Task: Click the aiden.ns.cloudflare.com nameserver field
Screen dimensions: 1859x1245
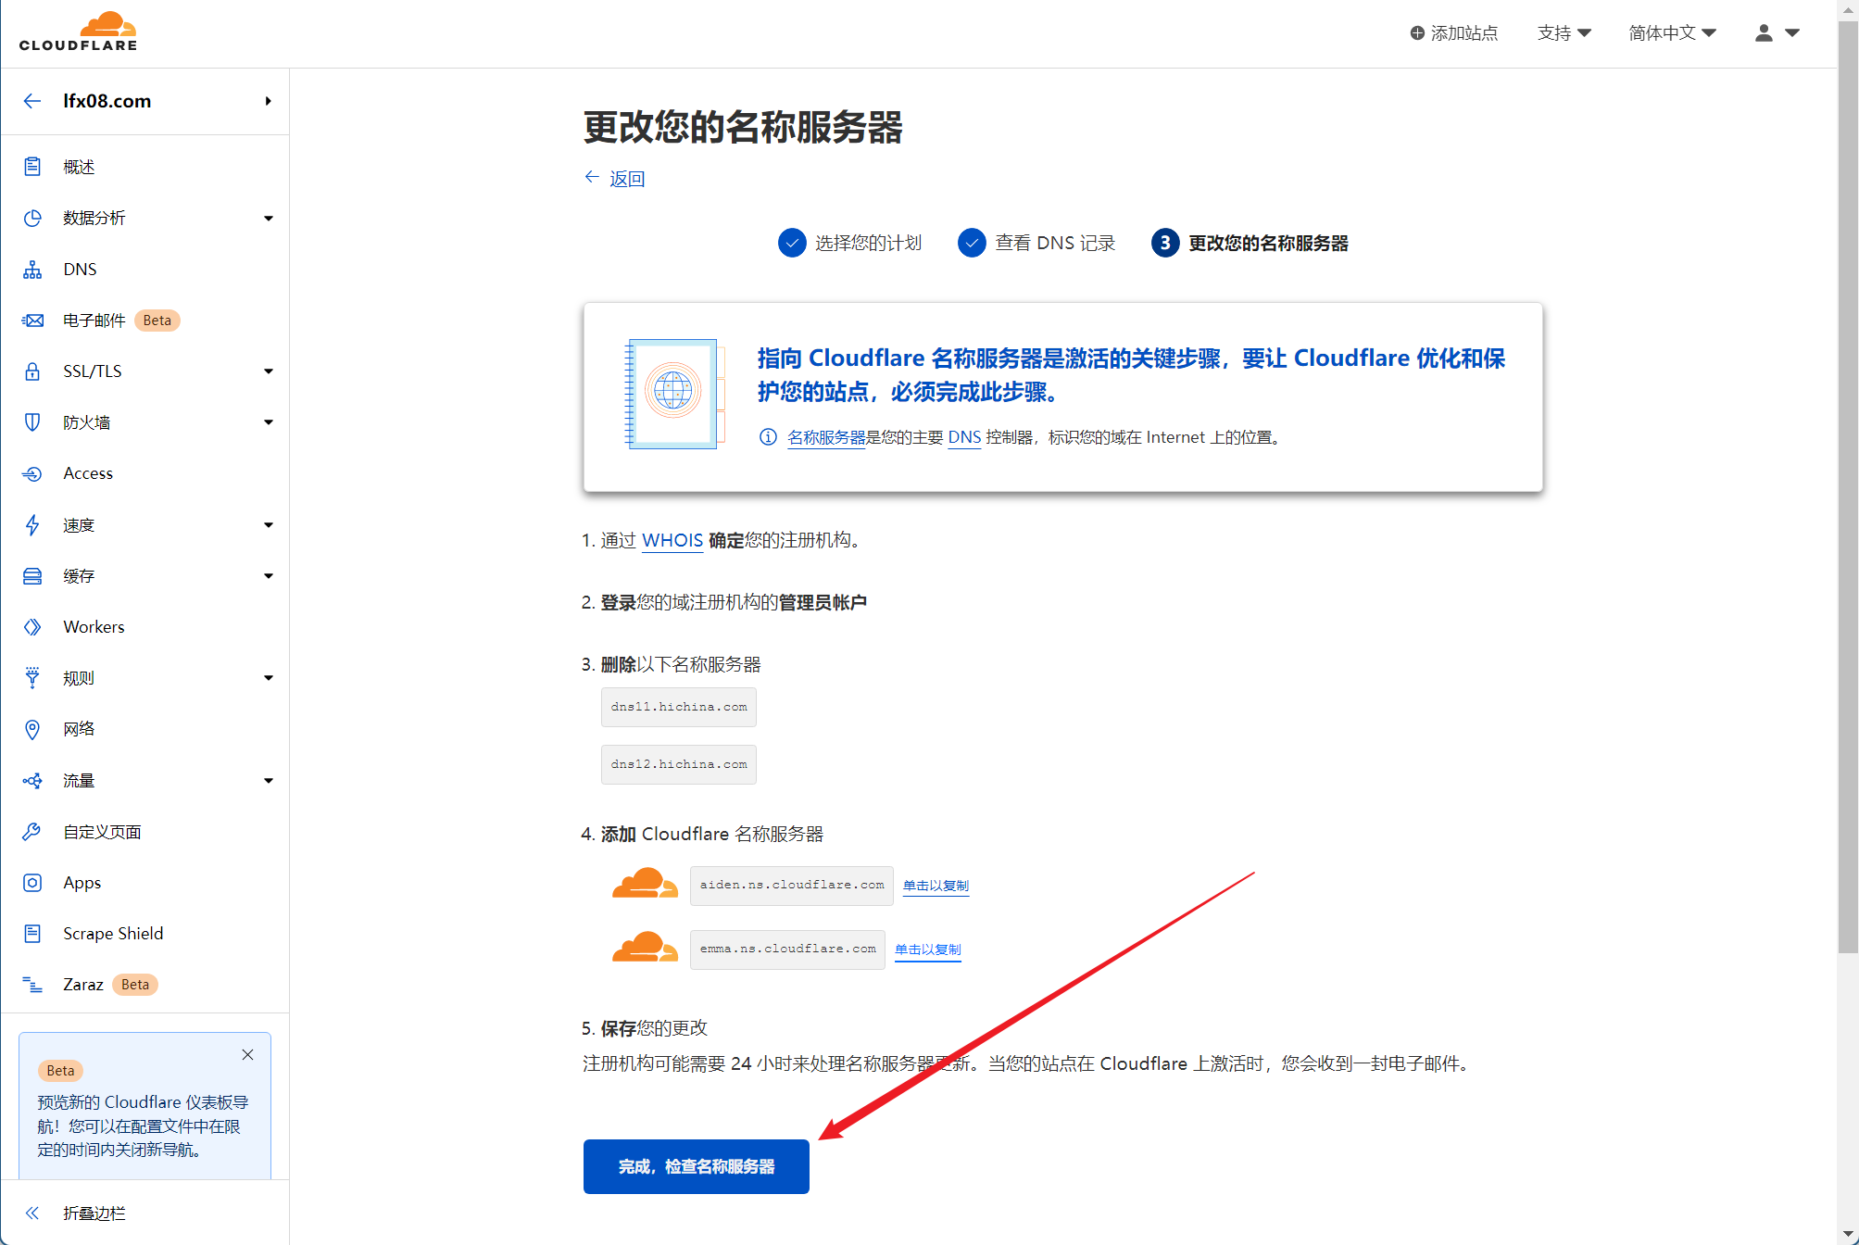Action: click(x=792, y=886)
